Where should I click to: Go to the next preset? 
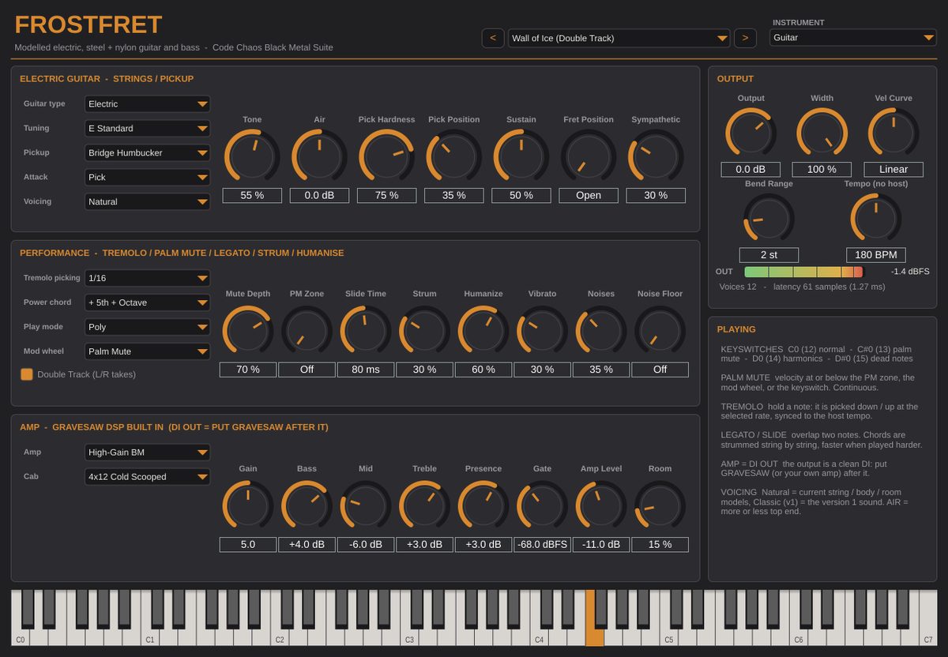pos(745,38)
